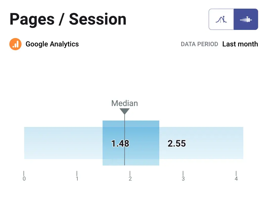Click the vertical median line

click(125, 157)
